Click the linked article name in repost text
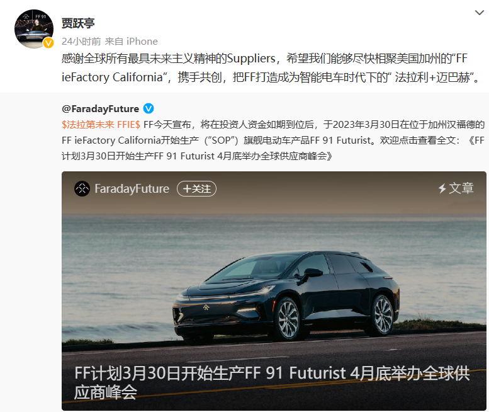The height and width of the screenshot is (412, 489). 273,148
